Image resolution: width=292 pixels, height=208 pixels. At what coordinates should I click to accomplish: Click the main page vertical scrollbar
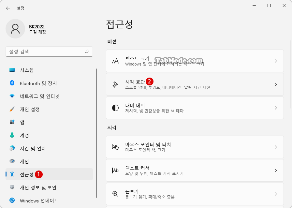point(290,74)
